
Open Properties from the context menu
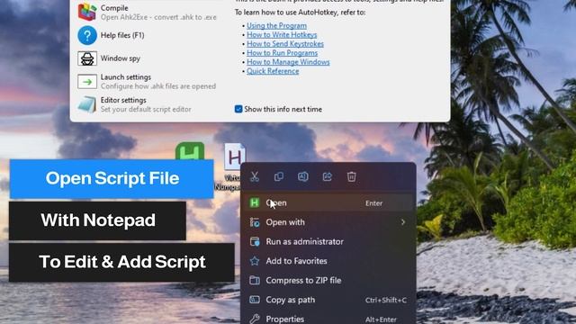tap(328, 318)
